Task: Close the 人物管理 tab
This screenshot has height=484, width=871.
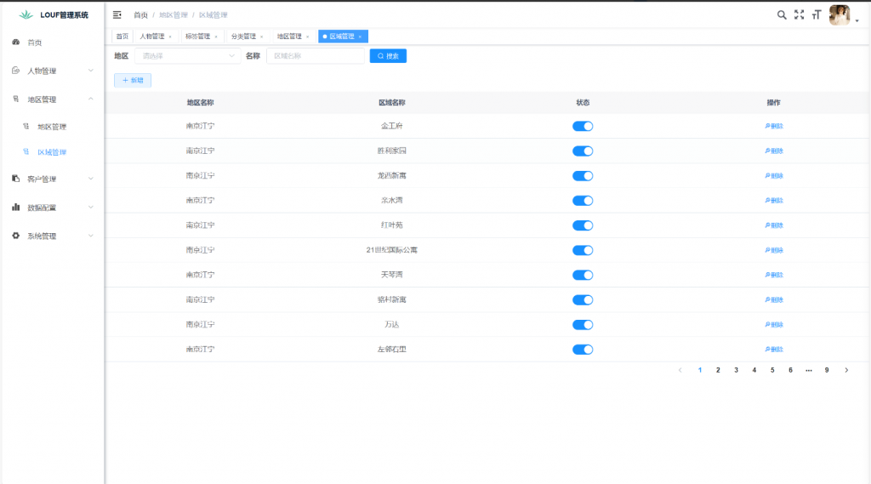Action: pyautogui.click(x=170, y=37)
